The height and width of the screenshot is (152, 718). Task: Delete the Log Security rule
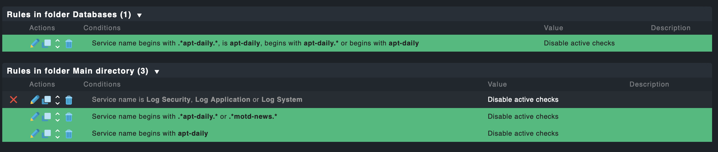[69, 100]
